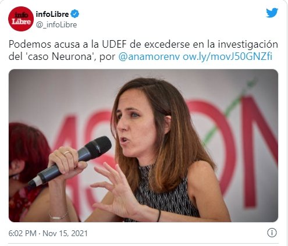The image size is (288, 246).
Task: Click the word investigación in the tweet
Action: pyautogui.click(x=248, y=45)
